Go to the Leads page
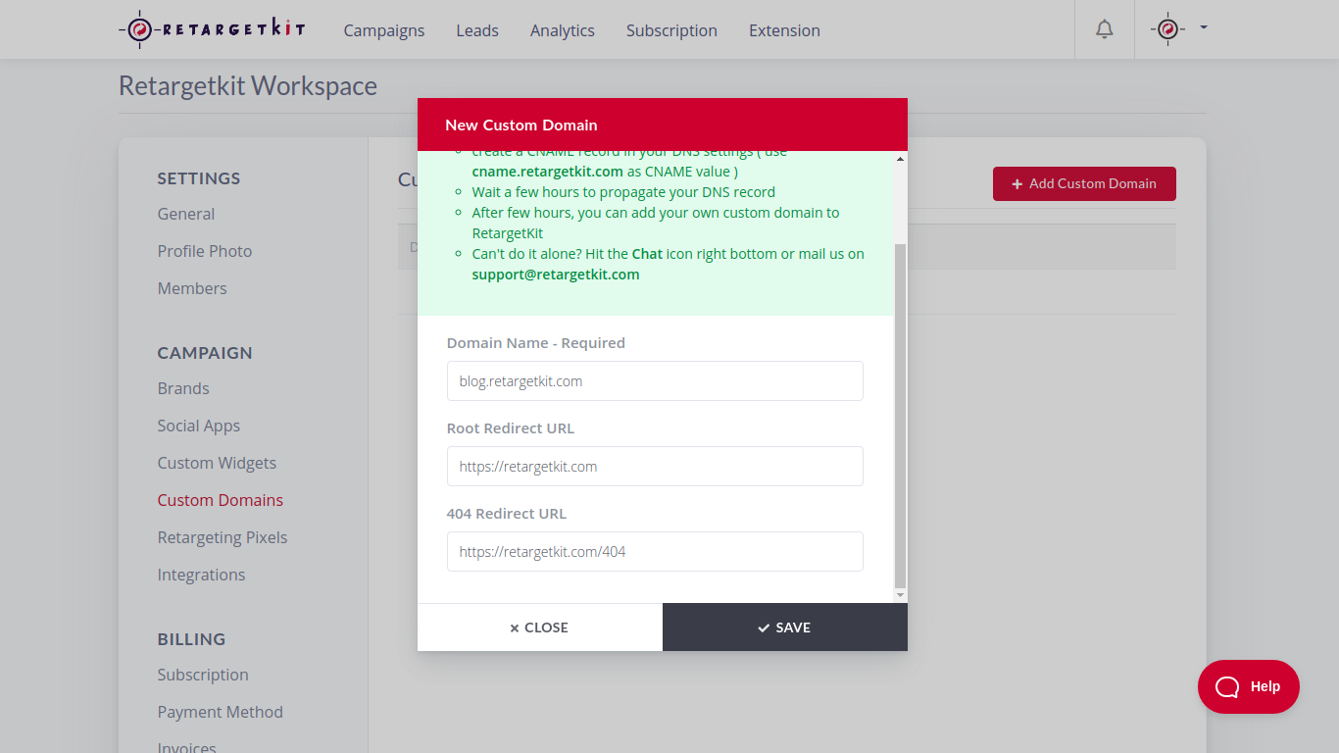 477,30
